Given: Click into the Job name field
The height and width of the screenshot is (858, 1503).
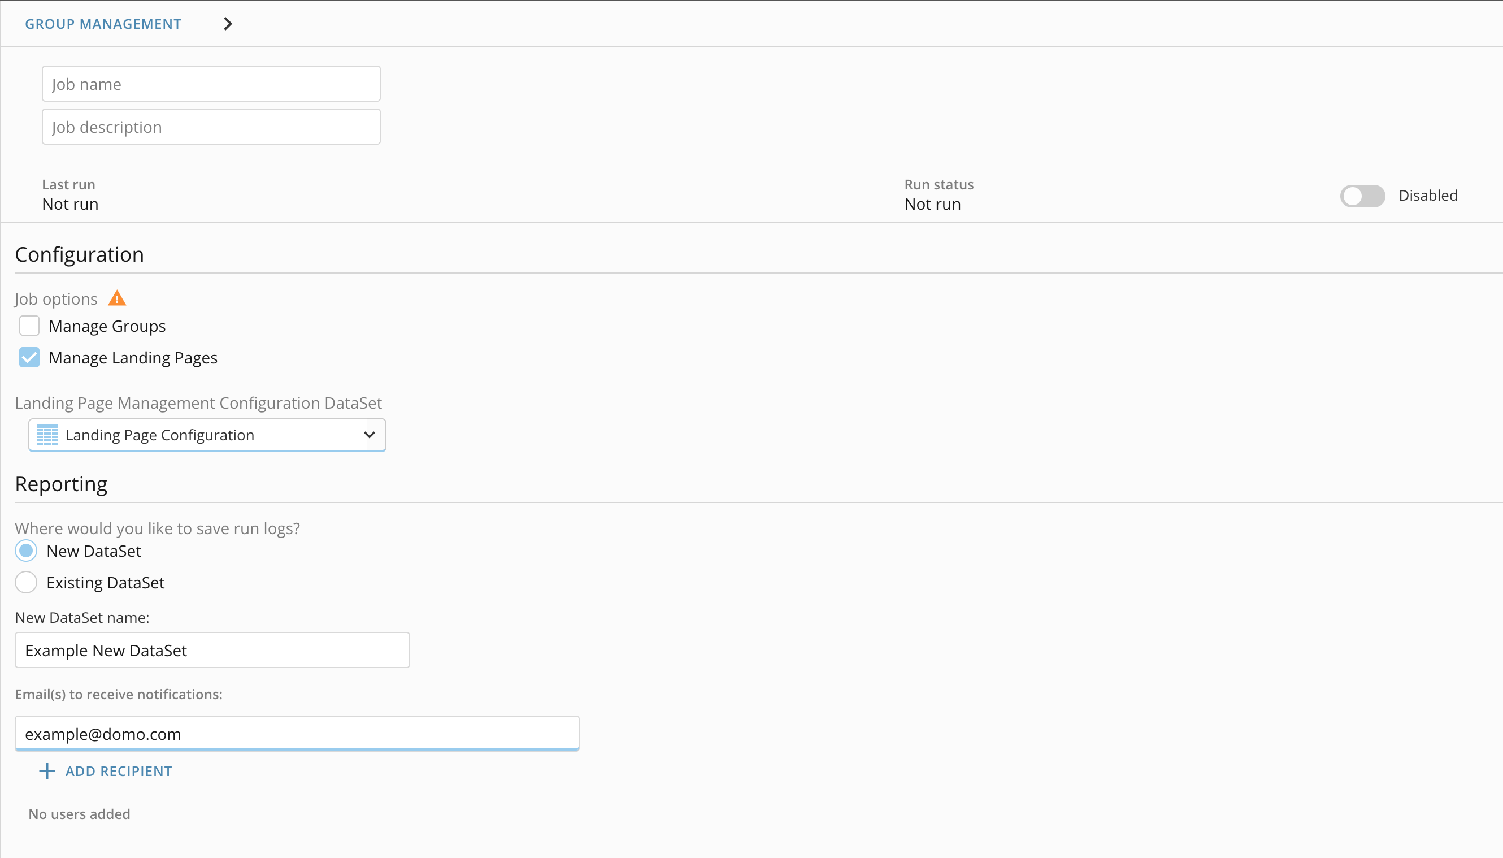Looking at the screenshot, I should [x=211, y=84].
